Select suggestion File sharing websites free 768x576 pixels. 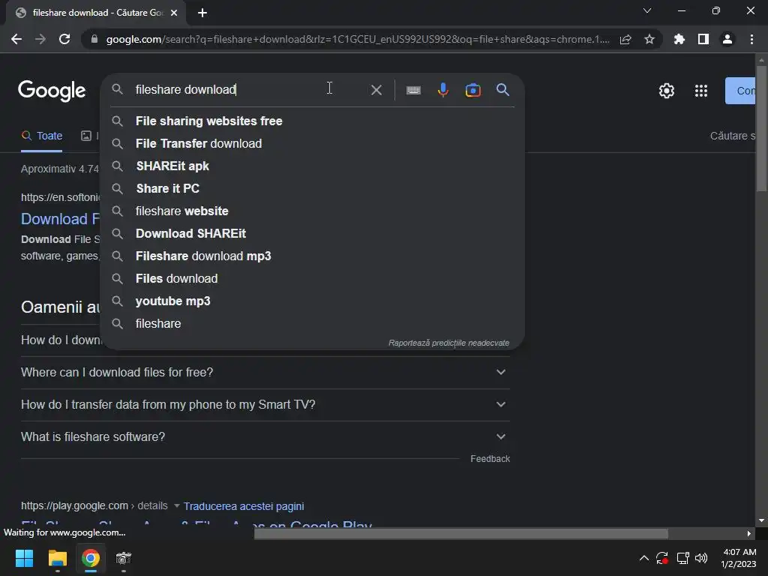(x=312, y=121)
